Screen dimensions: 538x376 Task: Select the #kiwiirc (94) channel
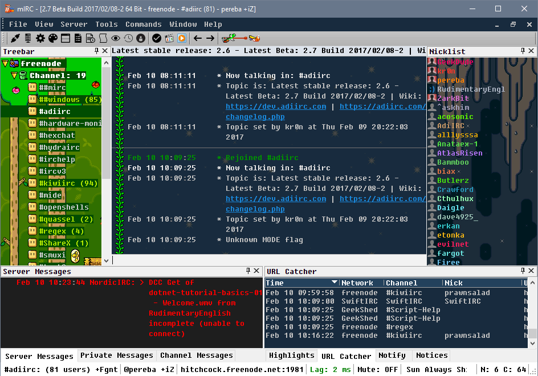(68, 183)
